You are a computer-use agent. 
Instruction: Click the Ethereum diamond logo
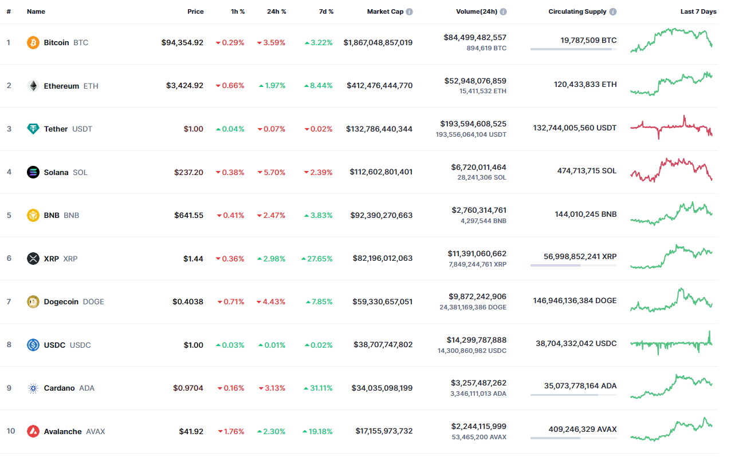[33, 86]
